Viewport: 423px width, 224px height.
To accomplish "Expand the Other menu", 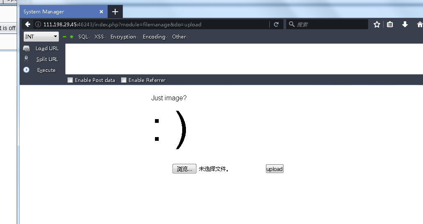I will point(180,37).
